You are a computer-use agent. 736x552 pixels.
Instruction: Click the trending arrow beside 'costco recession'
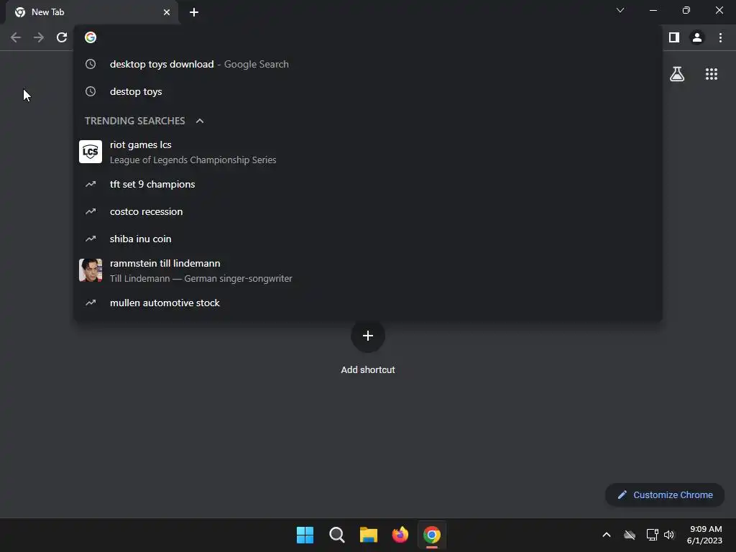(x=91, y=212)
